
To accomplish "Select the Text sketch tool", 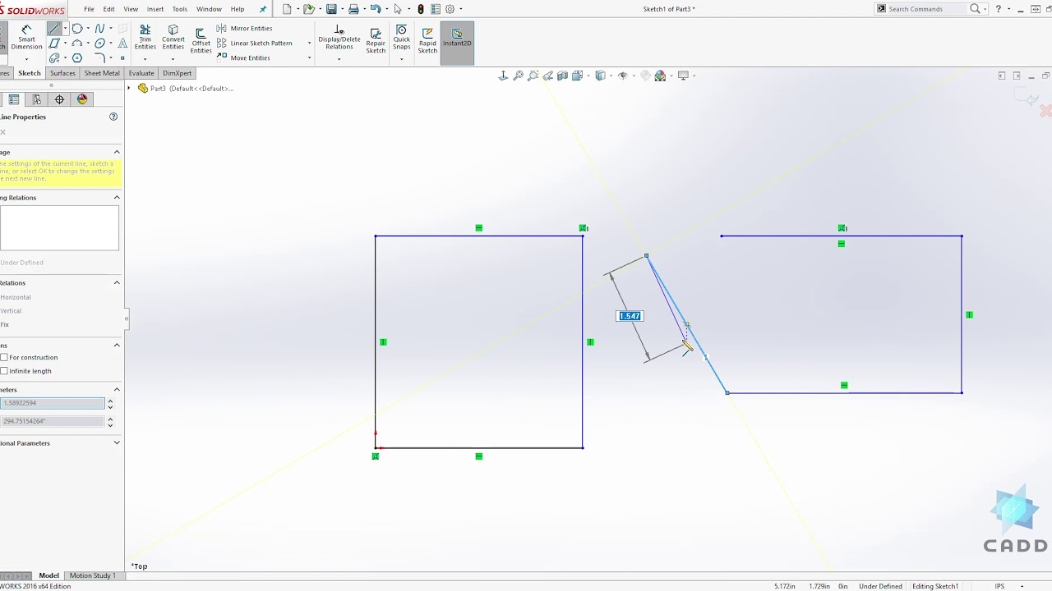I will pos(122,44).
